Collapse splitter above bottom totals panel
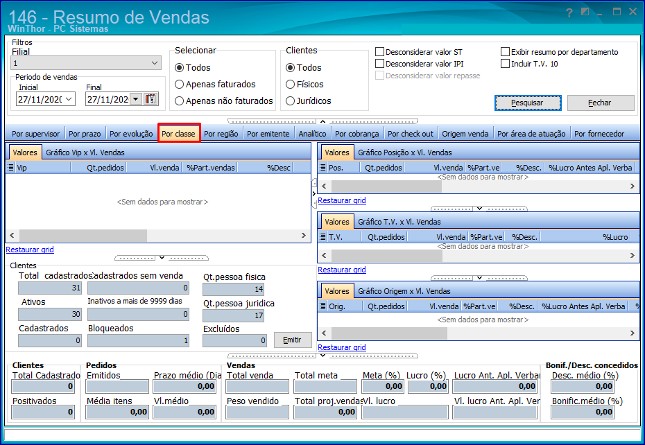Screen dimensions: 645x445 coord(323,356)
